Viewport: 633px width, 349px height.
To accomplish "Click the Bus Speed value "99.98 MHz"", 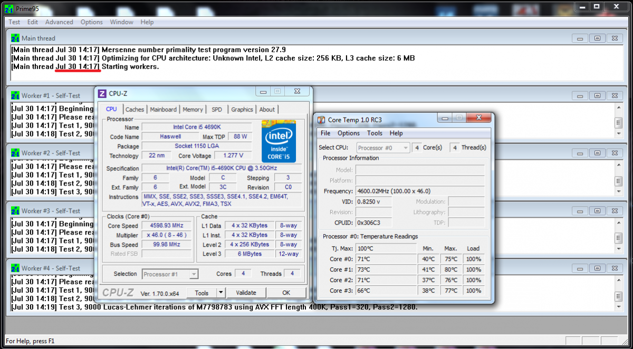I will tap(167, 245).
